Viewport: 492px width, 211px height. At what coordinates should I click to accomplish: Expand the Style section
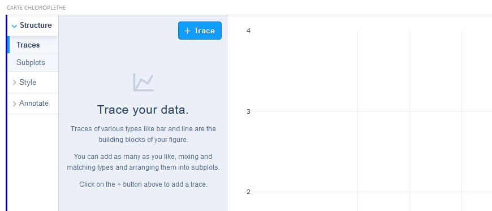coord(33,82)
